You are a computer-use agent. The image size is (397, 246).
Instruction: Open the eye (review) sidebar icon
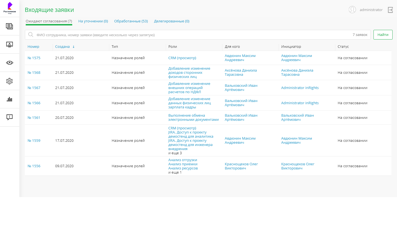(x=9, y=63)
